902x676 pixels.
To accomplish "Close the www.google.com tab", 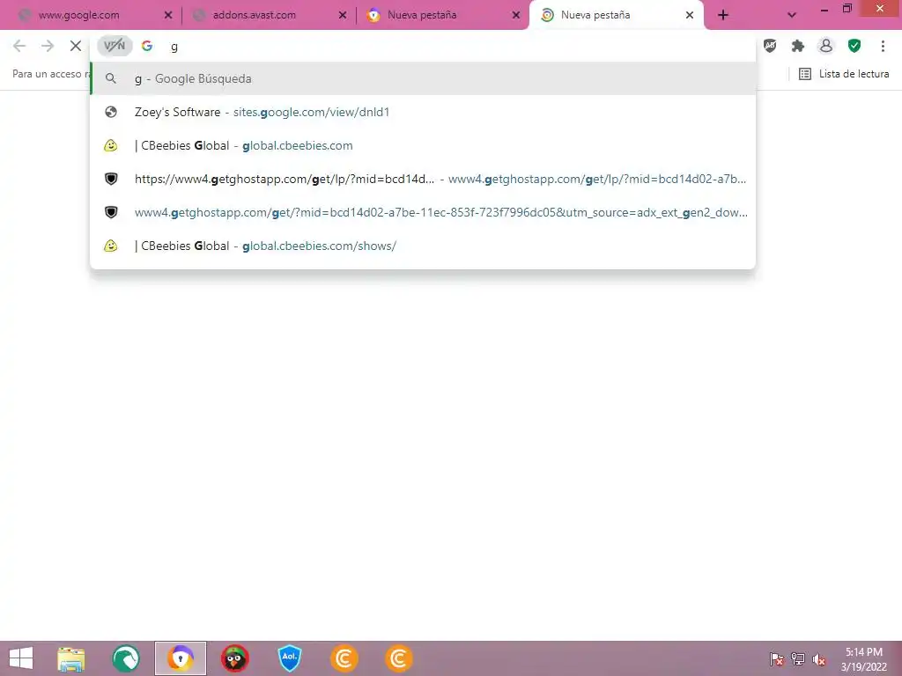I will click(168, 16).
